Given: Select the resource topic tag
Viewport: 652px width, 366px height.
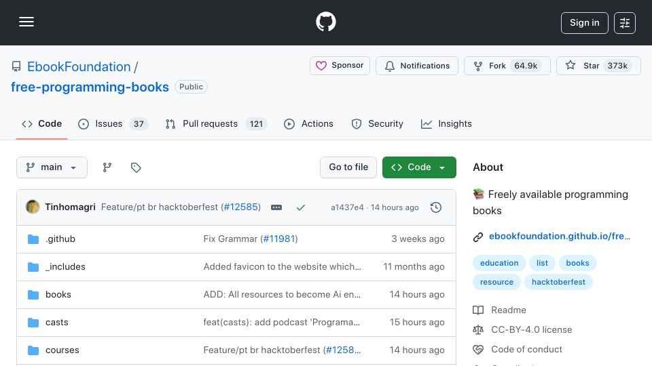Looking at the screenshot, I should (x=497, y=282).
